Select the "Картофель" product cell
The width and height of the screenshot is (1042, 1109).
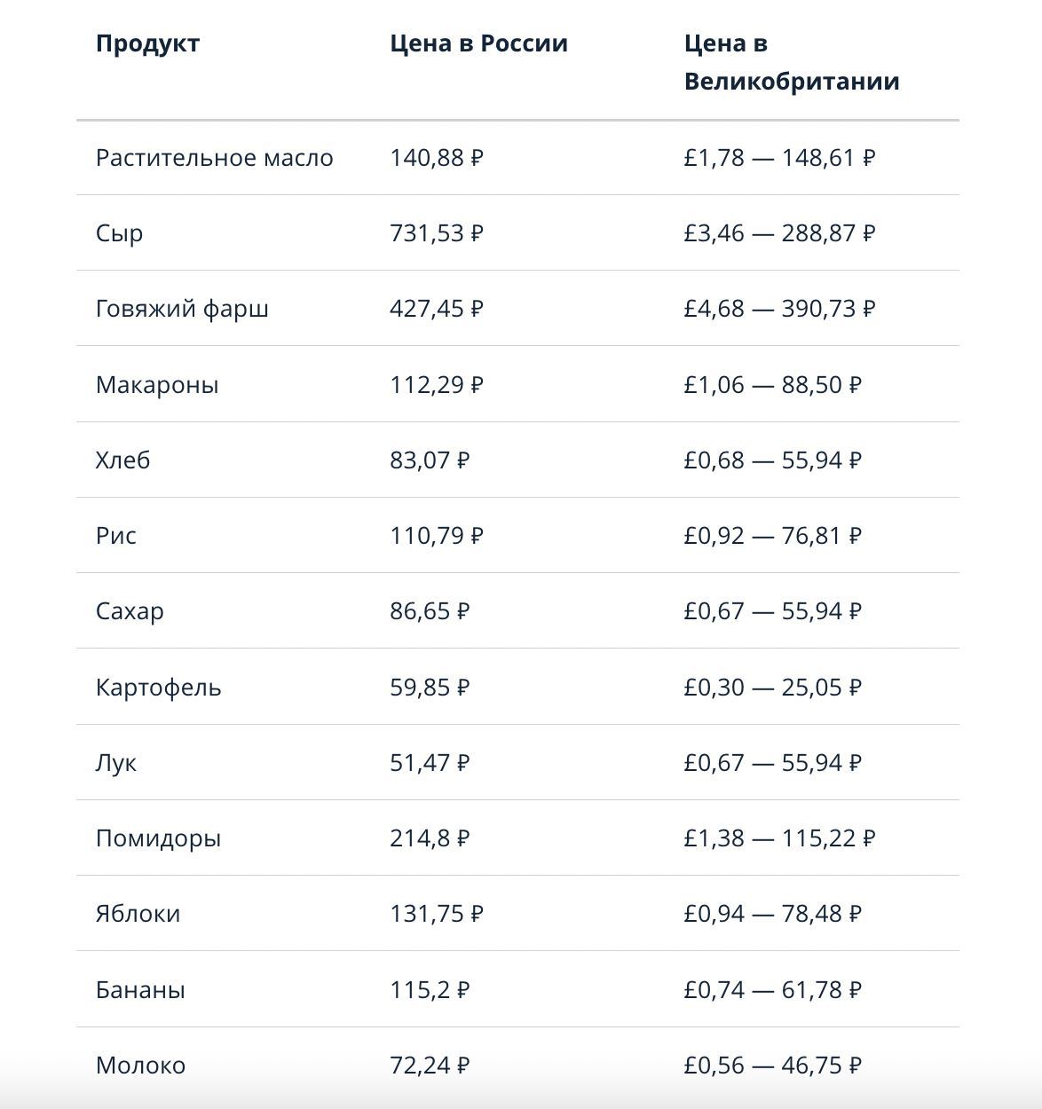(x=158, y=688)
